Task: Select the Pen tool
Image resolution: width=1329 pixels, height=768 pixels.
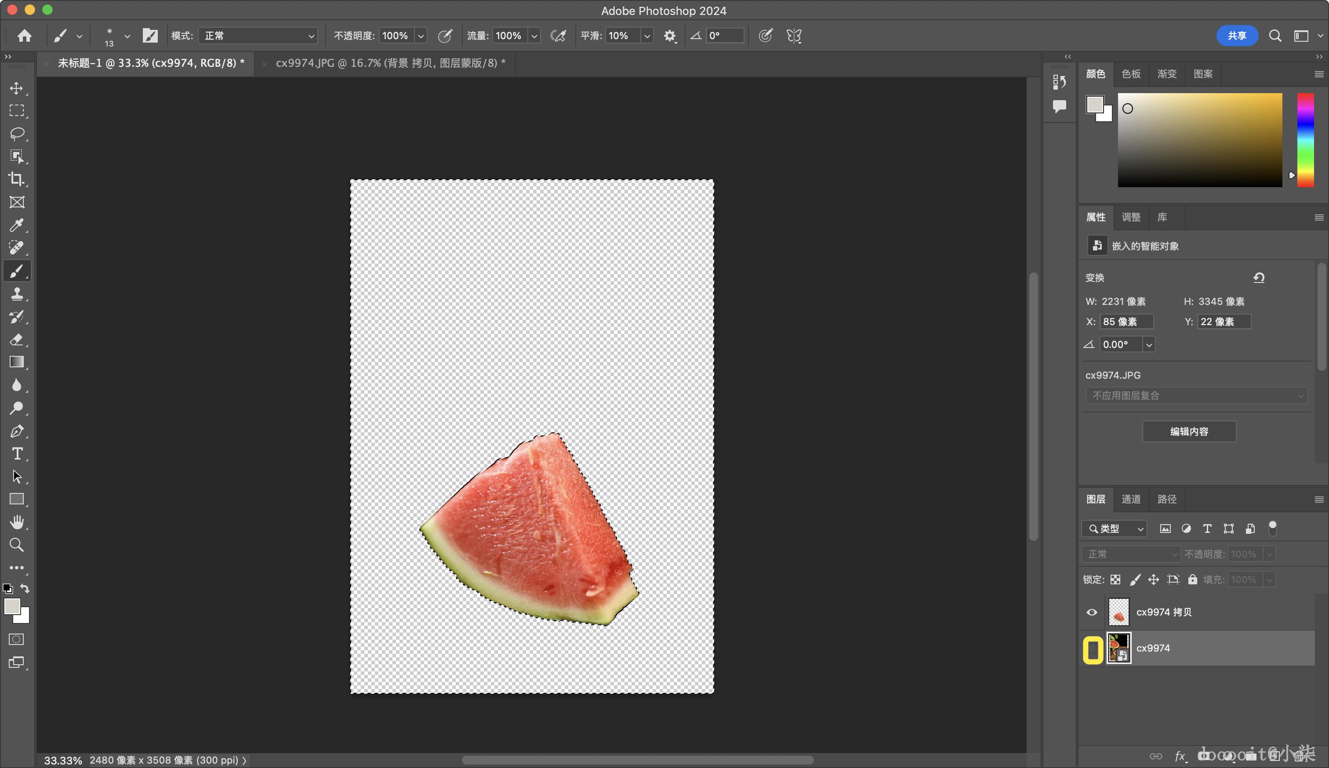Action: (17, 431)
